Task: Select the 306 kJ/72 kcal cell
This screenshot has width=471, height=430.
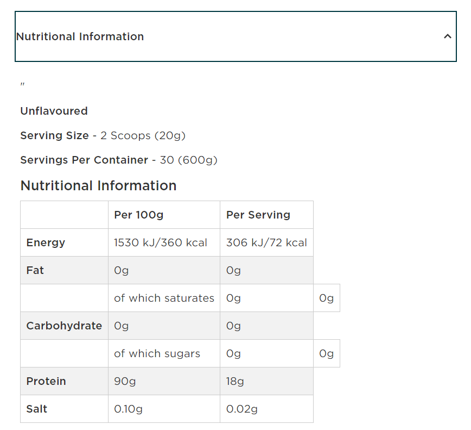Action: 266,242
